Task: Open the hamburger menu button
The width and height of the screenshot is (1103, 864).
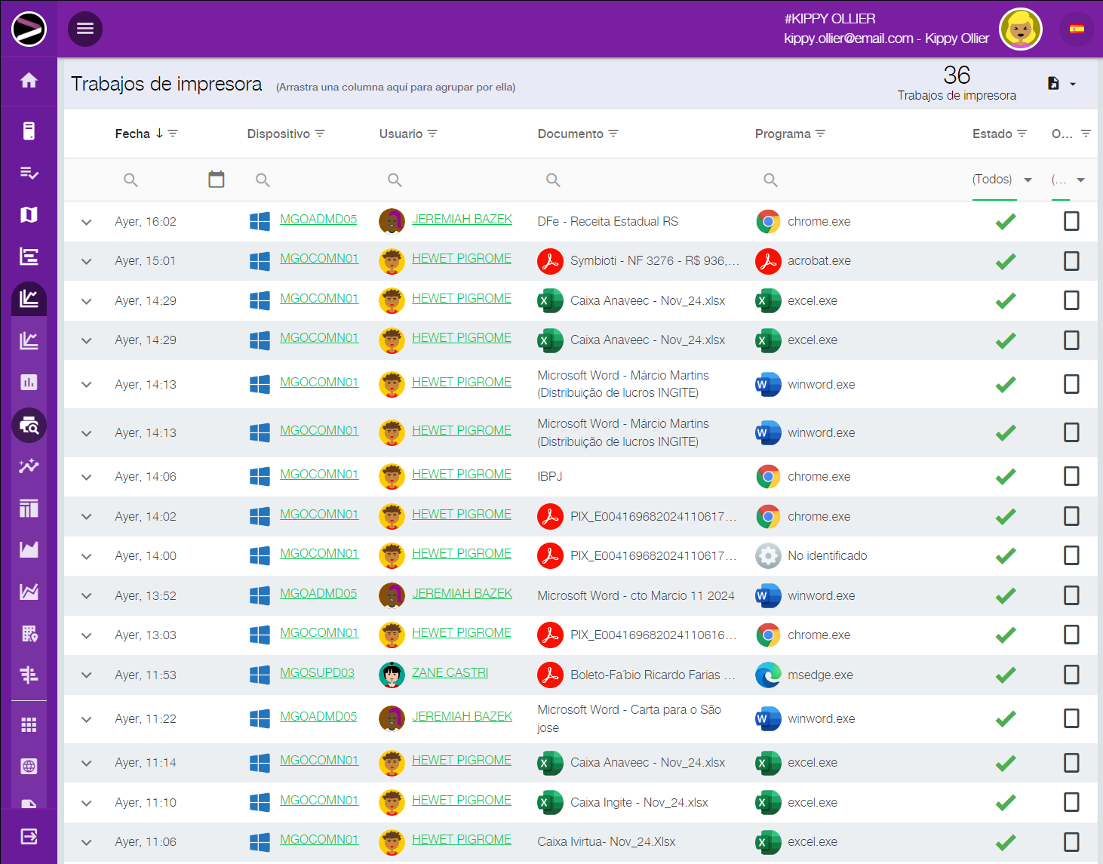Action: point(85,29)
